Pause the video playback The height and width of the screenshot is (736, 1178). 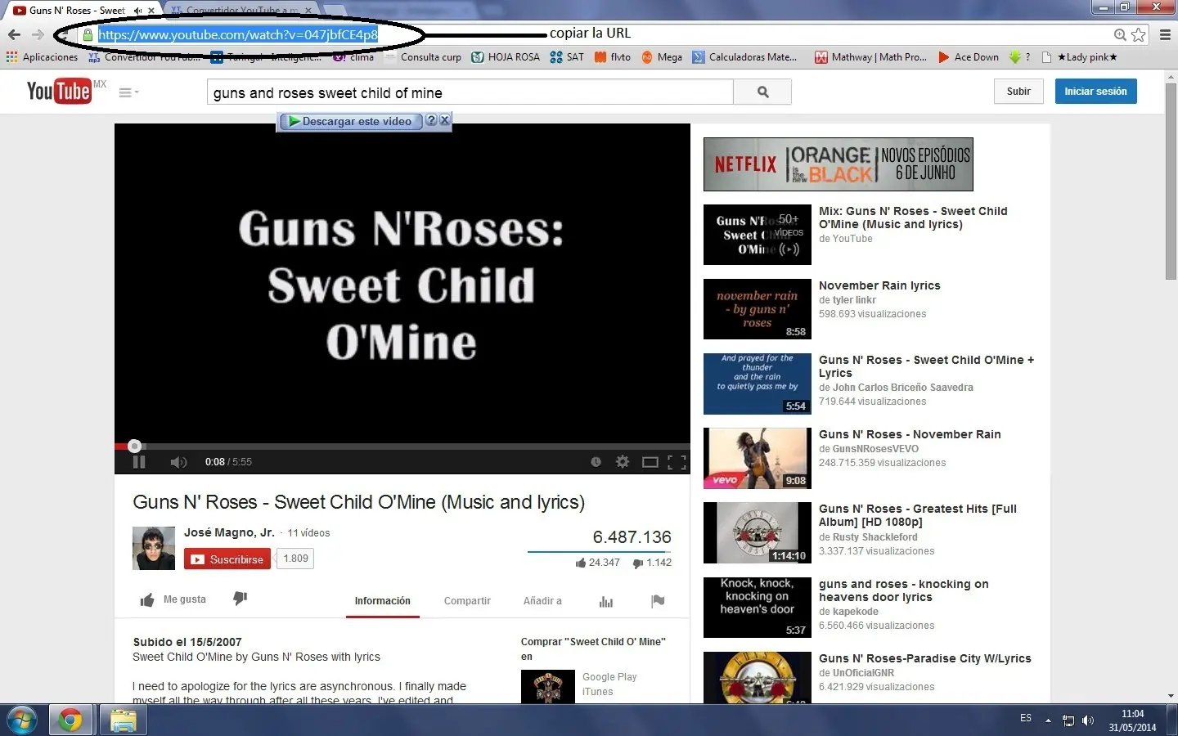139,462
